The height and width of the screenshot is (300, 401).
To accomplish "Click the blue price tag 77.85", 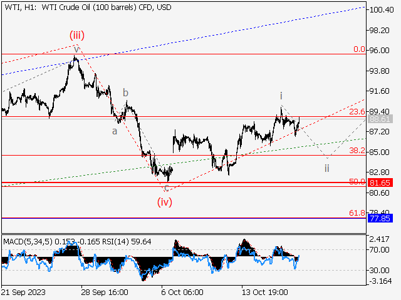I will pyautogui.click(x=380, y=218).
